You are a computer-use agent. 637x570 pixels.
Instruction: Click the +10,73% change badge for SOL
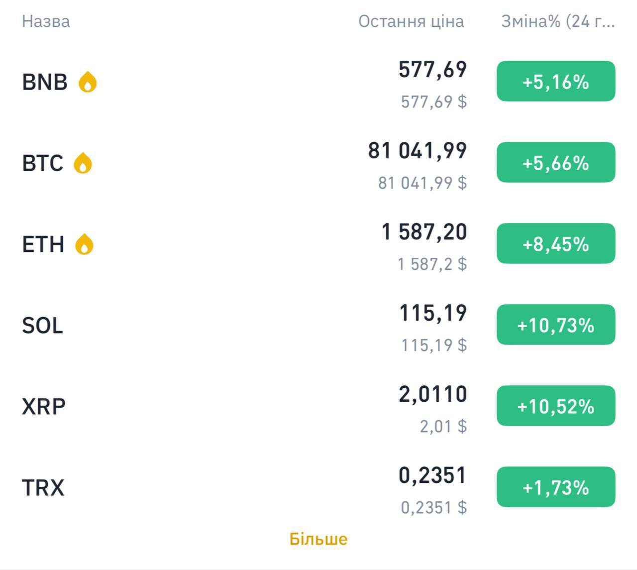(x=556, y=325)
